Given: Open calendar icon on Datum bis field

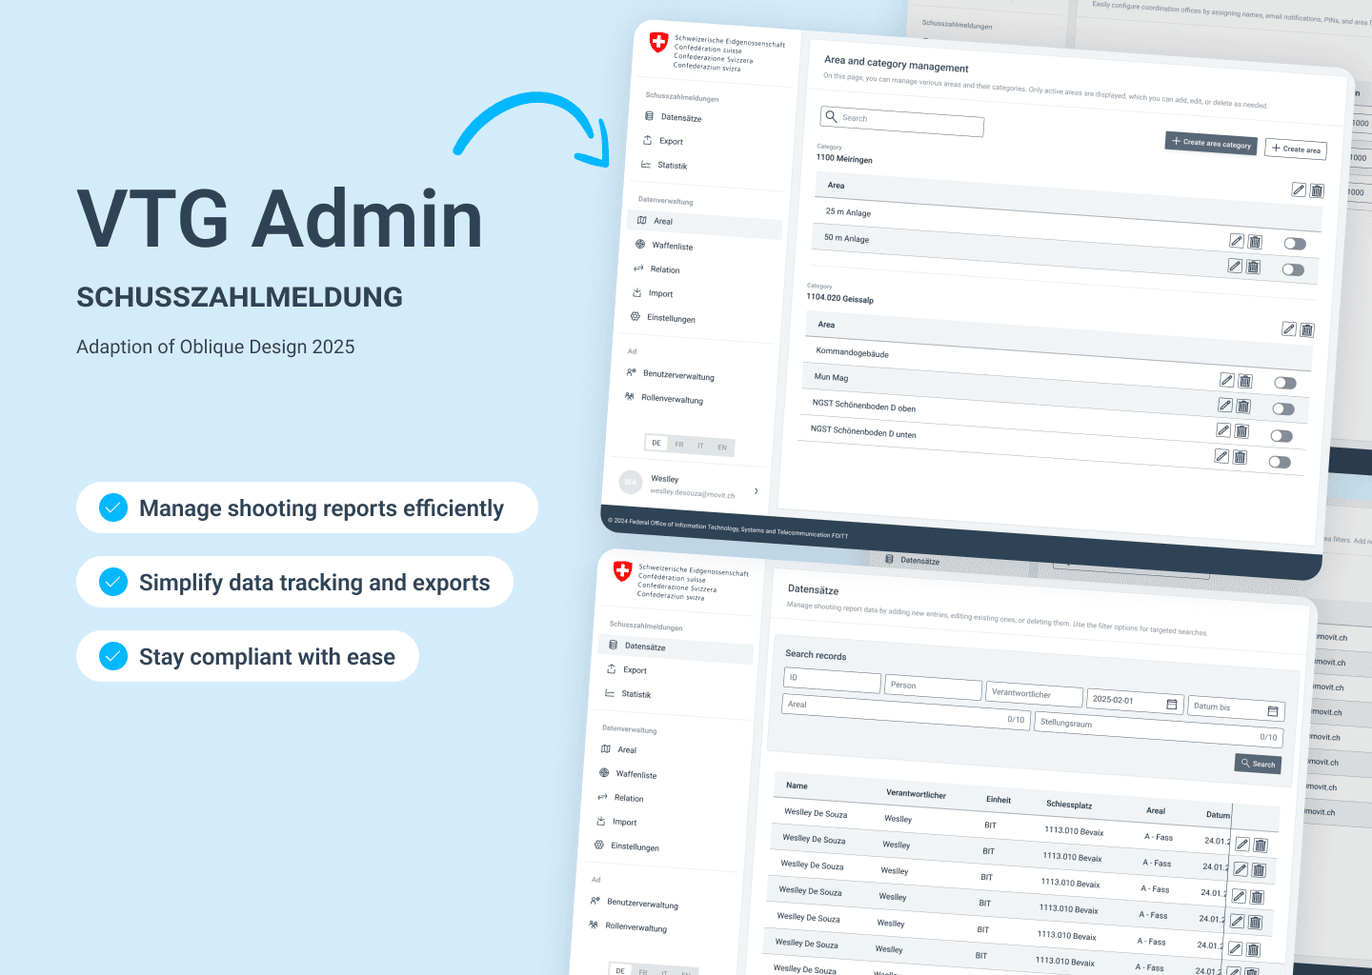Looking at the screenshot, I should [x=1273, y=711].
